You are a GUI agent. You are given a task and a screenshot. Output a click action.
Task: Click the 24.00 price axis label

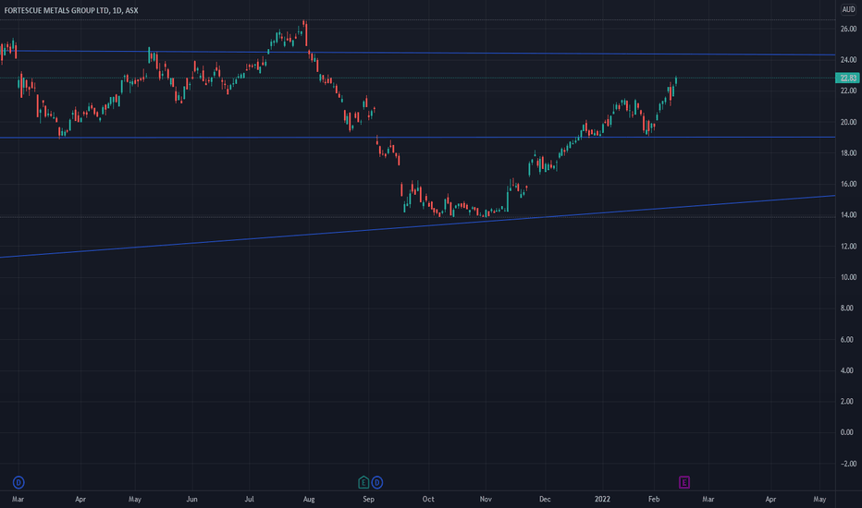[x=848, y=60]
